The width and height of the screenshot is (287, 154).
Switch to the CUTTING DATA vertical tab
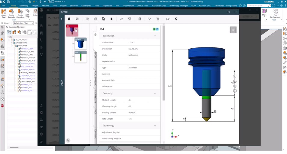pyautogui.click(x=95, y=79)
